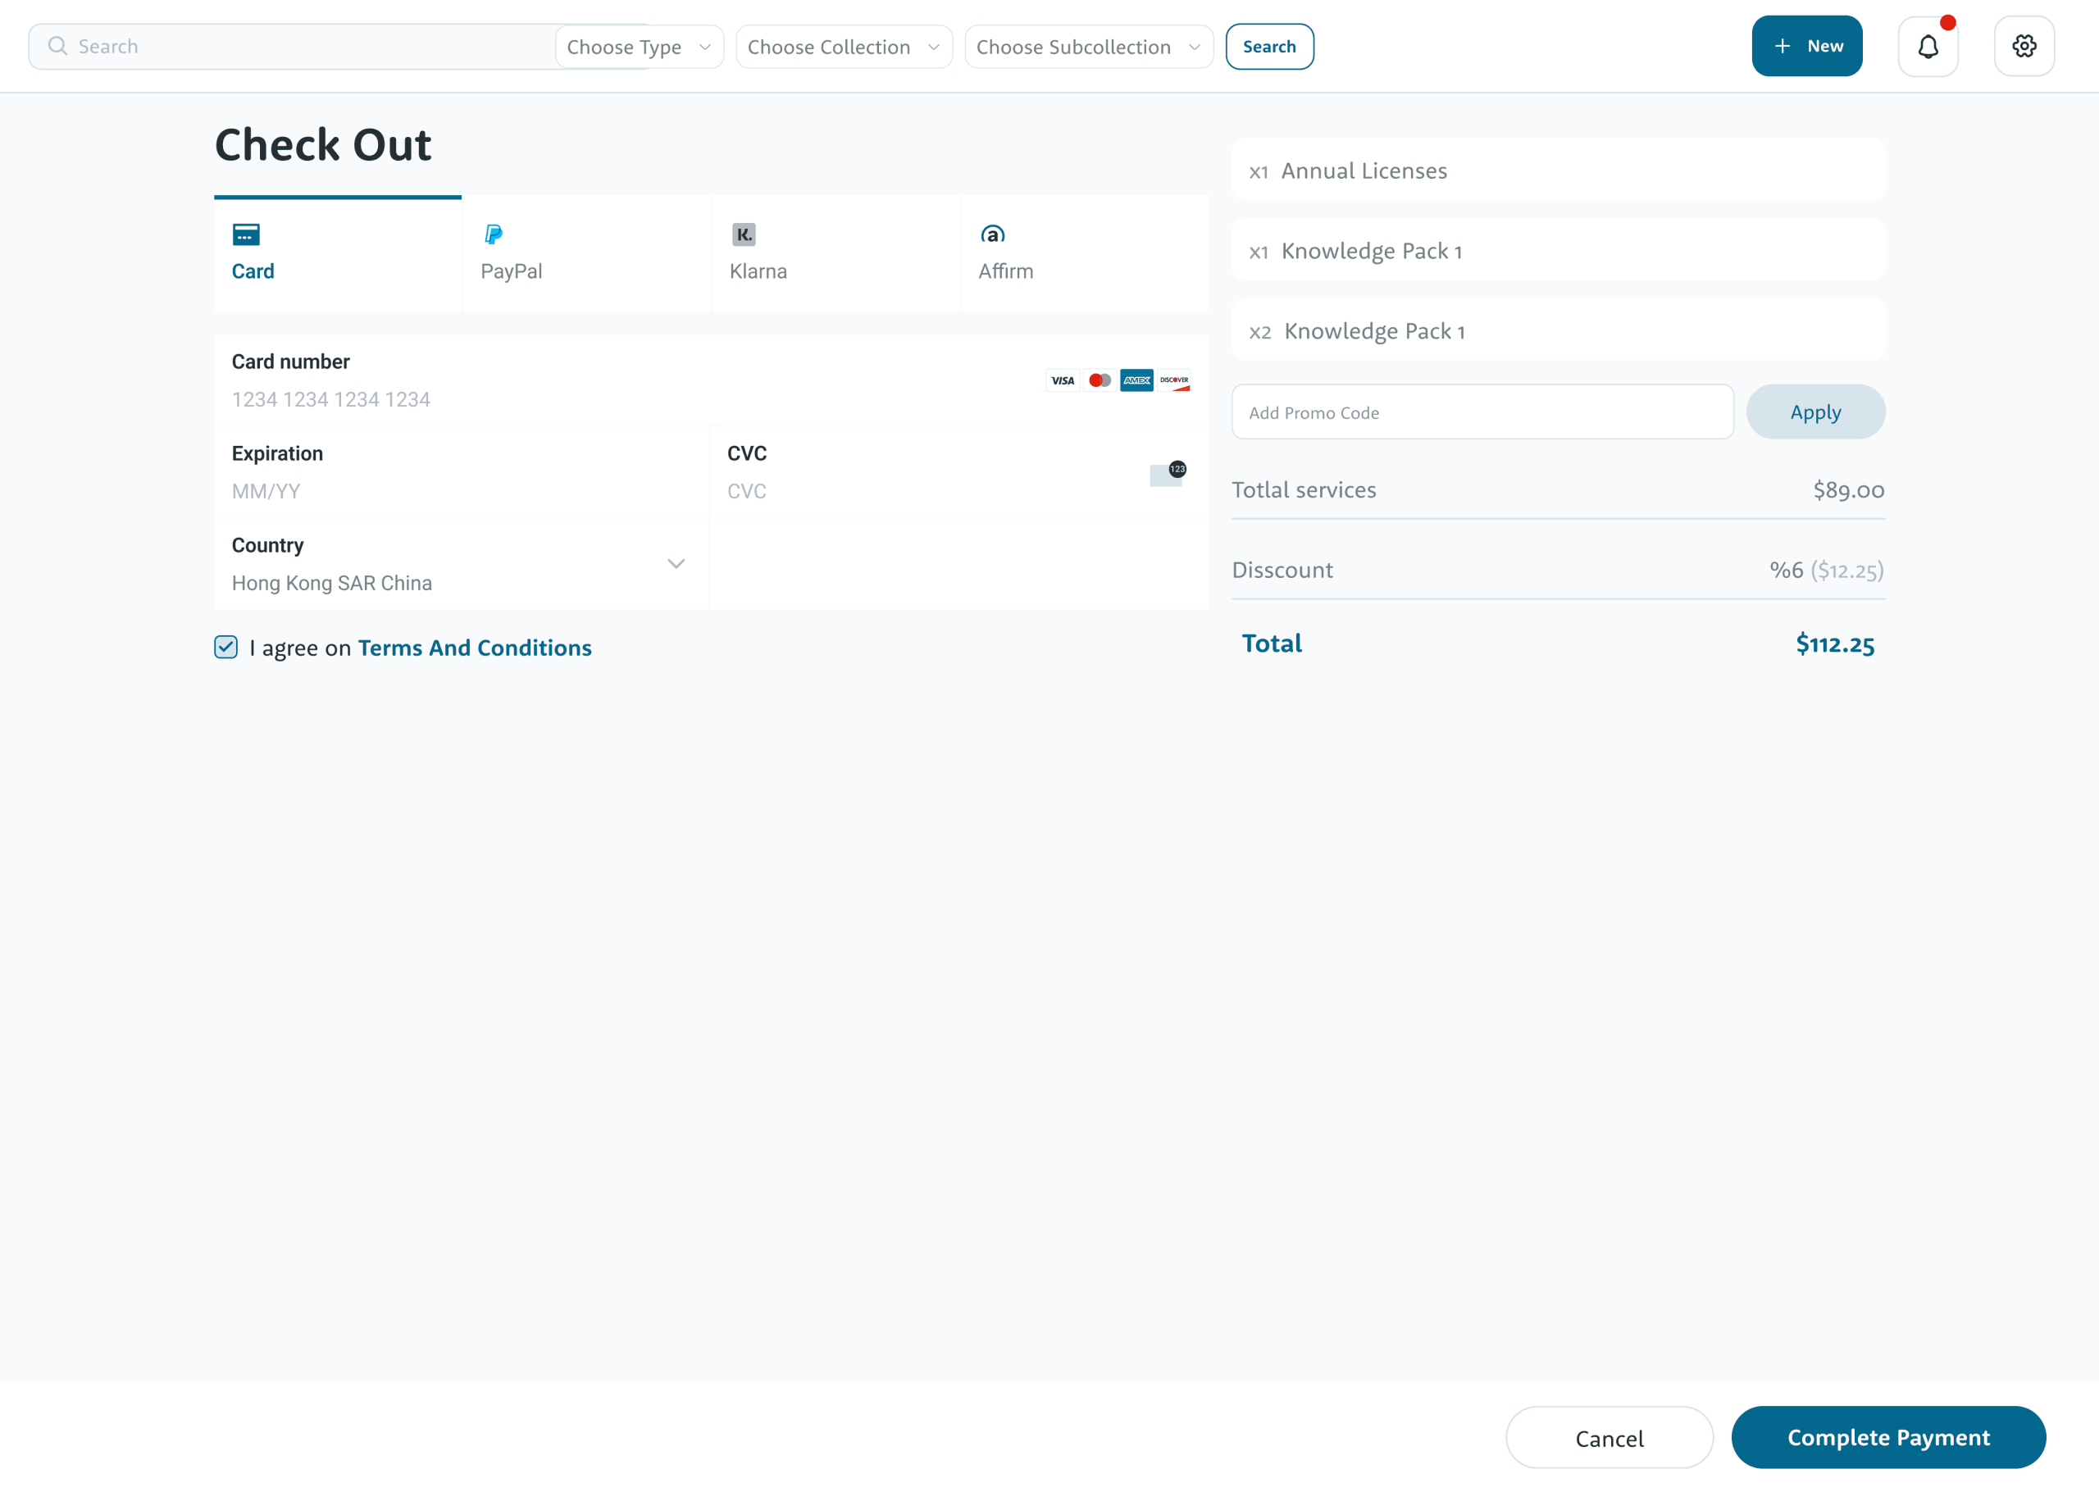Uncheck the Terms And Conditions checkbox
2099x1492 pixels.
pos(226,647)
